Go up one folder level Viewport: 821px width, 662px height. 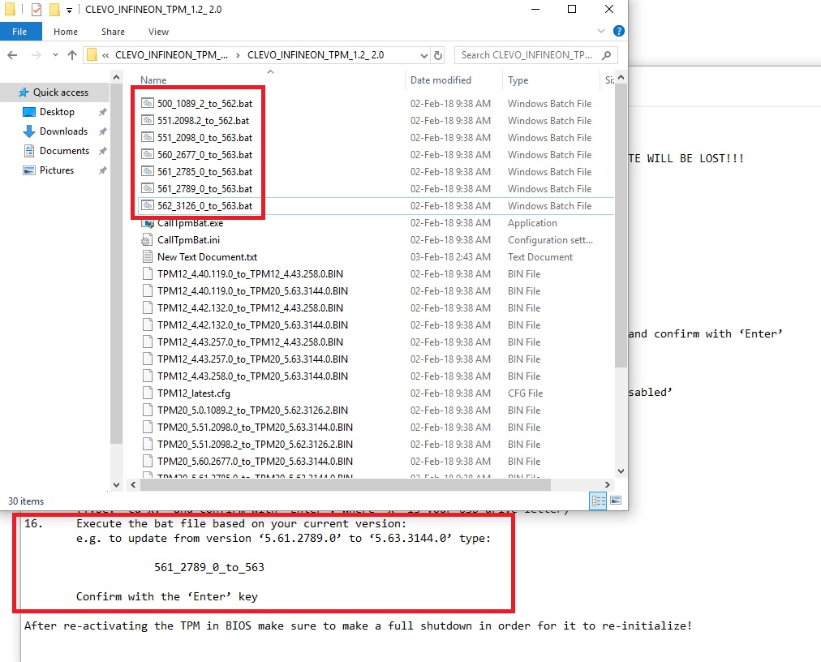pyautogui.click(x=72, y=55)
